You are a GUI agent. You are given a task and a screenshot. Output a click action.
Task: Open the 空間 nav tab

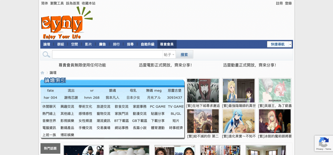(x=74, y=44)
